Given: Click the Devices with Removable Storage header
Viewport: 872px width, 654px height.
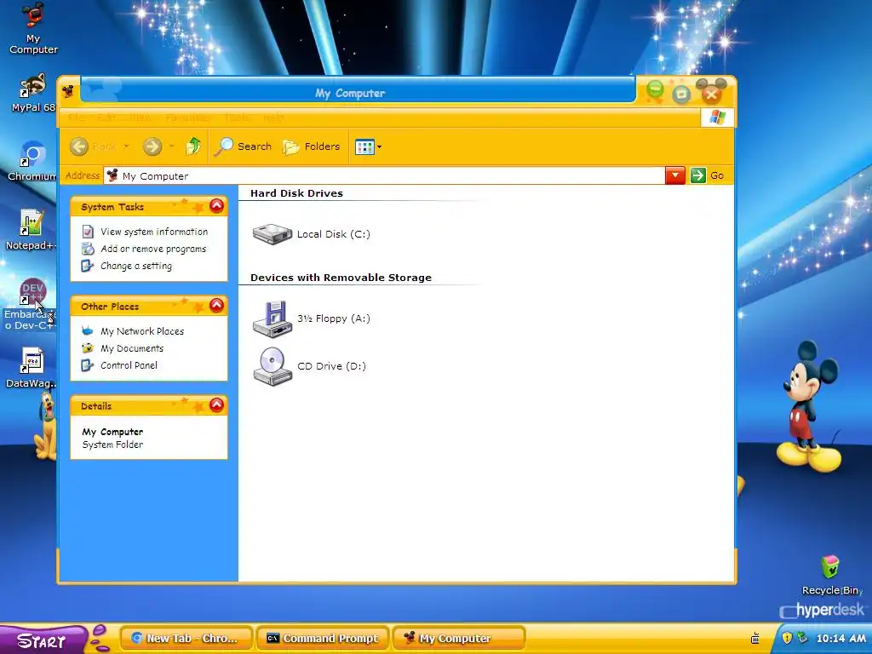Looking at the screenshot, I should [341, 278].
